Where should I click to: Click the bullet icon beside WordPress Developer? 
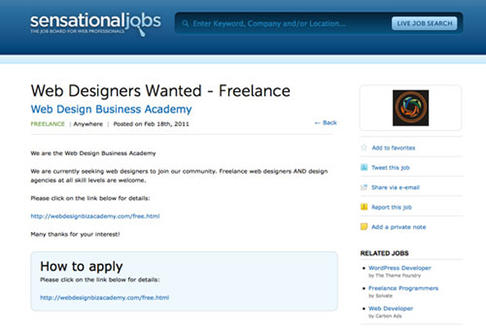pyautogui.click(x=364, y=268)
